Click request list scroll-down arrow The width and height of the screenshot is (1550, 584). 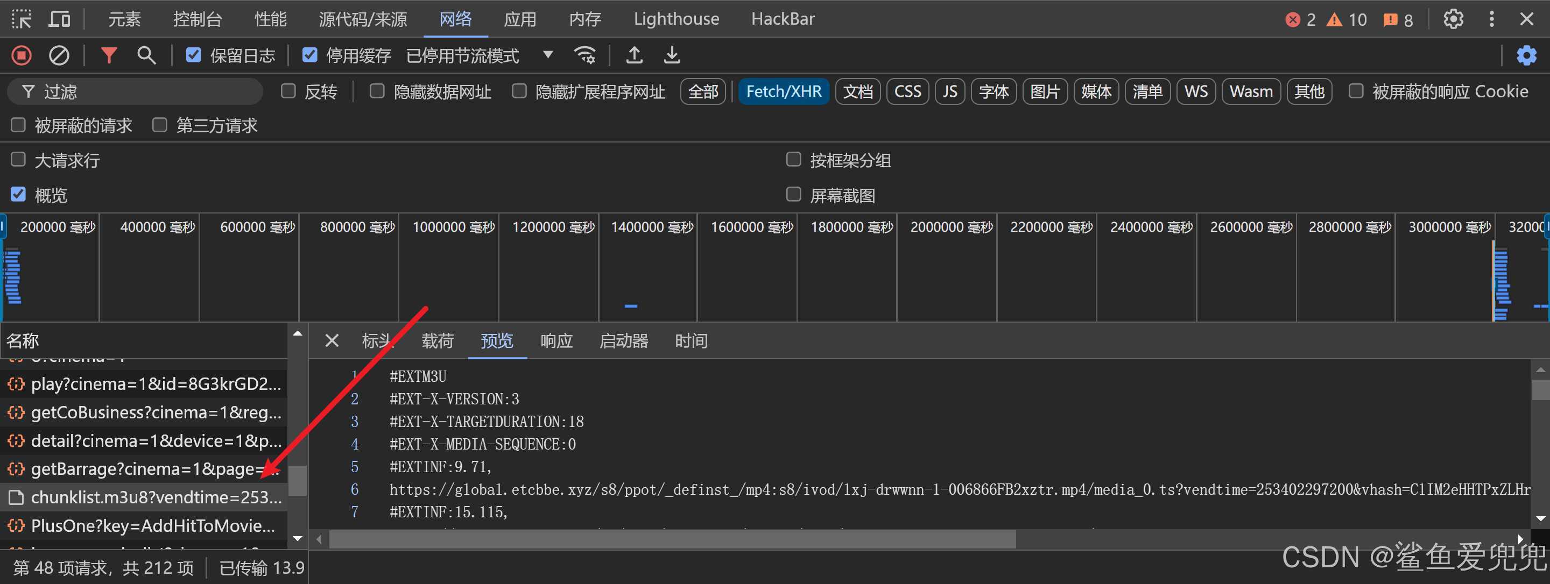298,538
